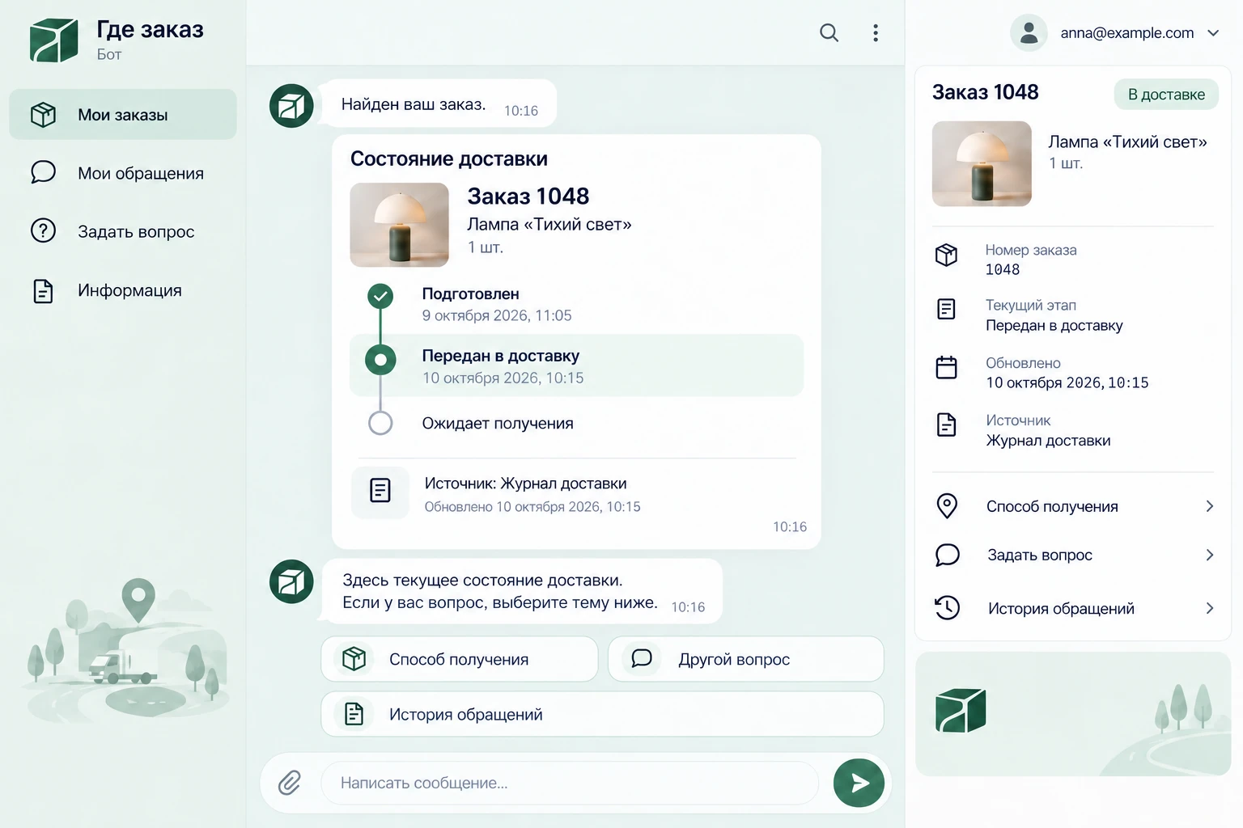Open Информация in the sidebar

point(123,290)
